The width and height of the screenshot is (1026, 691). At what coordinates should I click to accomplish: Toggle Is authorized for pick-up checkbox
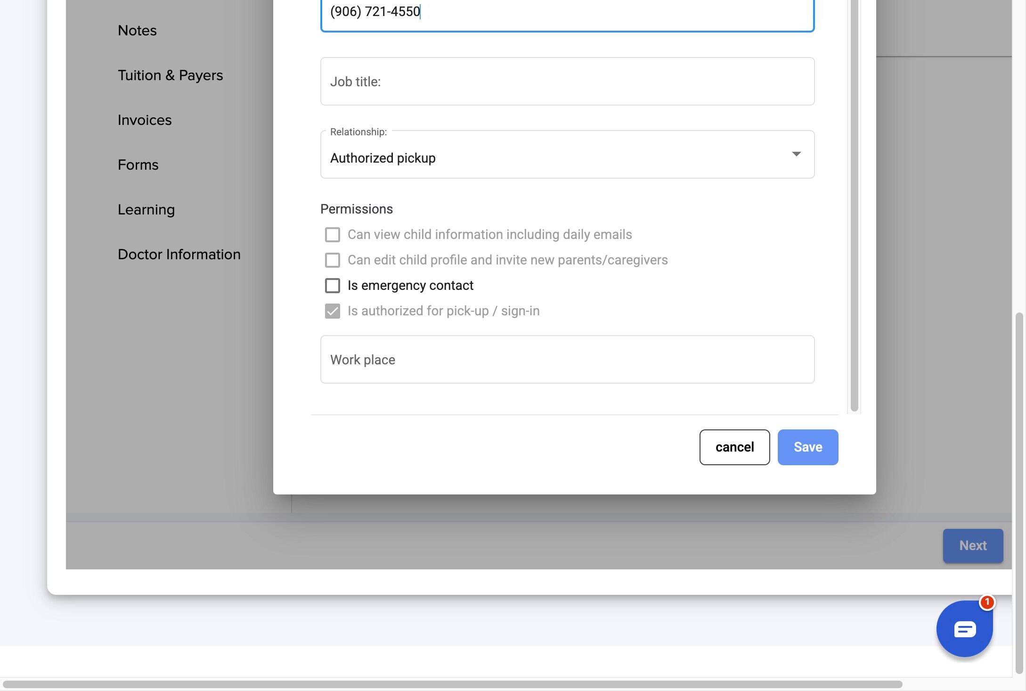[x=333, y=311]
